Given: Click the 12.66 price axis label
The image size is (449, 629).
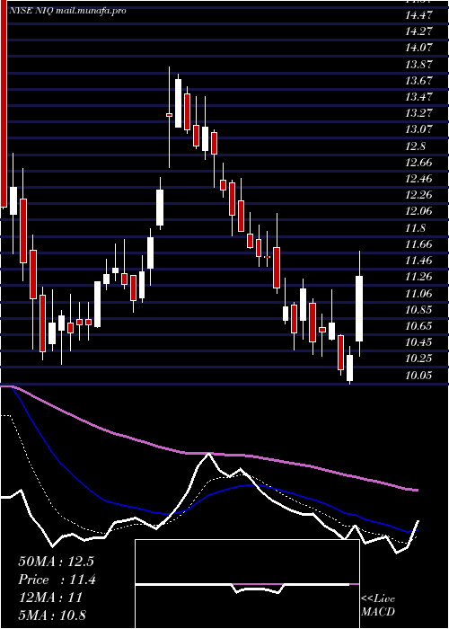Looking at the screenshot, I should [x=418, y=163].
